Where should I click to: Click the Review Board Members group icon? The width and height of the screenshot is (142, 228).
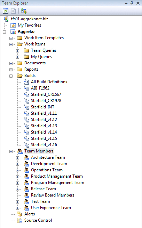point(26,195)
